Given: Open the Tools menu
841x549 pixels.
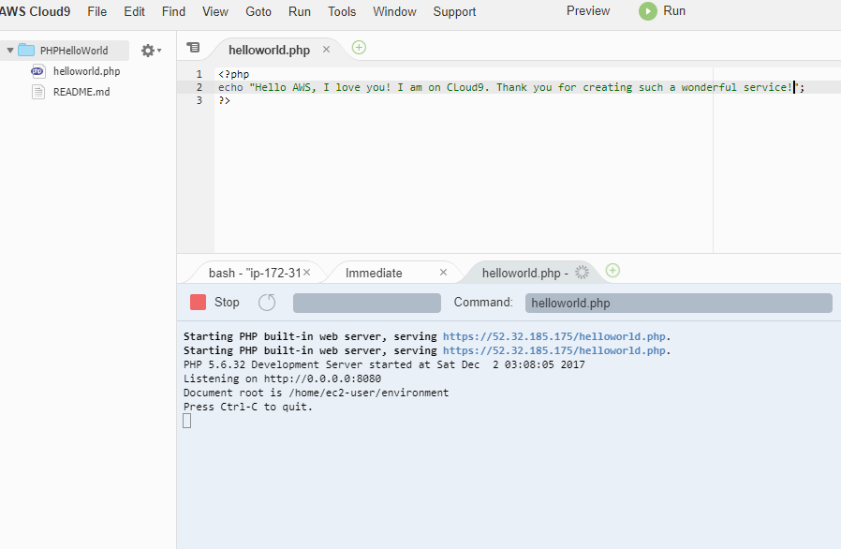Looking at the screenshot, I should coord(342,11).
